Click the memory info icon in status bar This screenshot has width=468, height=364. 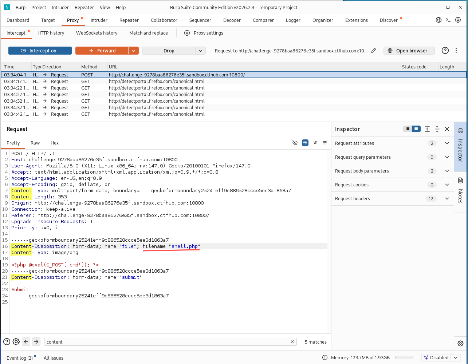pyautogui.click(x=326, y=357)
